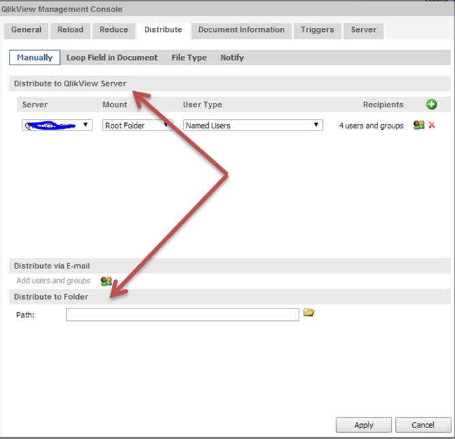Go to the Server tab

[363, 30]
